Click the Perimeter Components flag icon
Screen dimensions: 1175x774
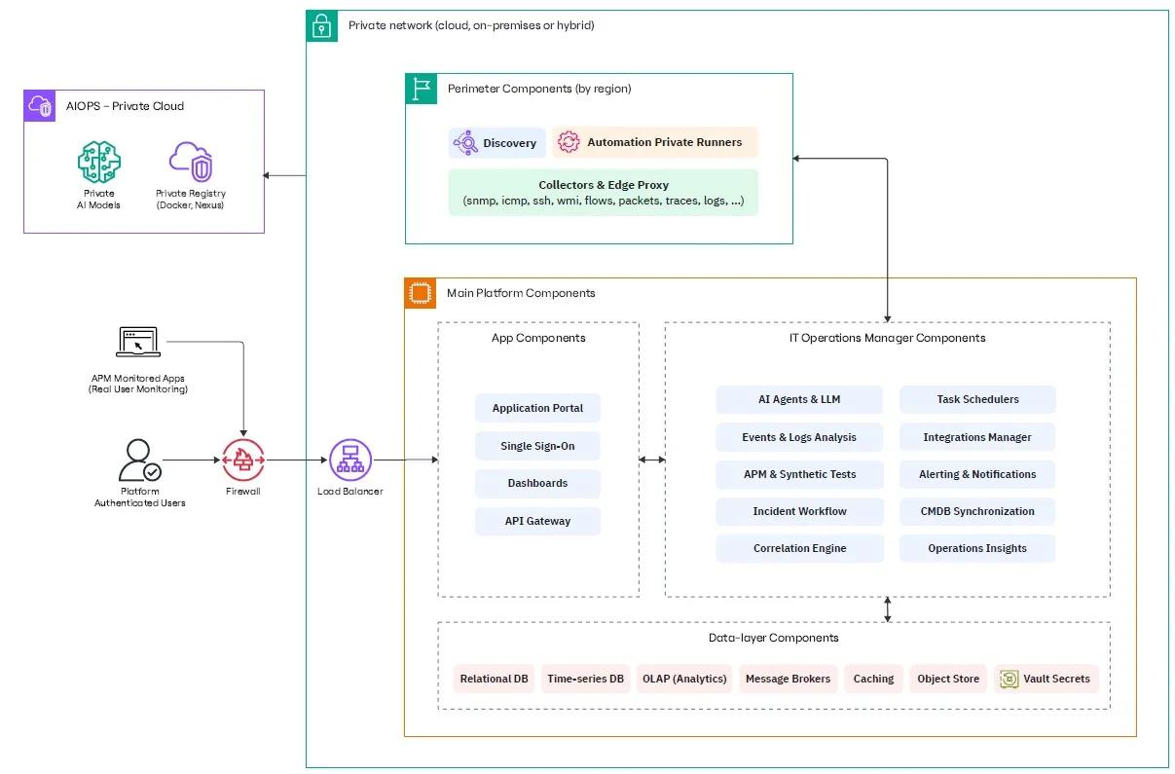pos(421,89)
